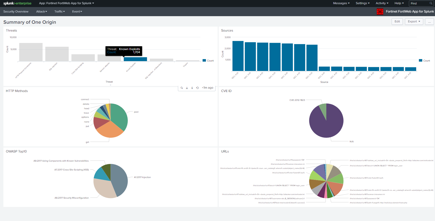The height and width of the screenshot is (221, 435).
Task: Expand the Export dropdown button
Action: [x=414, y=22]
